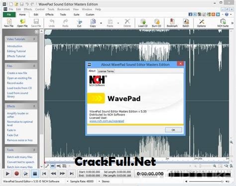Click the sidebar scroll up arrow

(41, 31)
